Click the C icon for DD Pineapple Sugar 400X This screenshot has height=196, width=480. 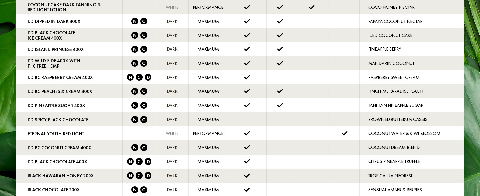coord(144,106)
